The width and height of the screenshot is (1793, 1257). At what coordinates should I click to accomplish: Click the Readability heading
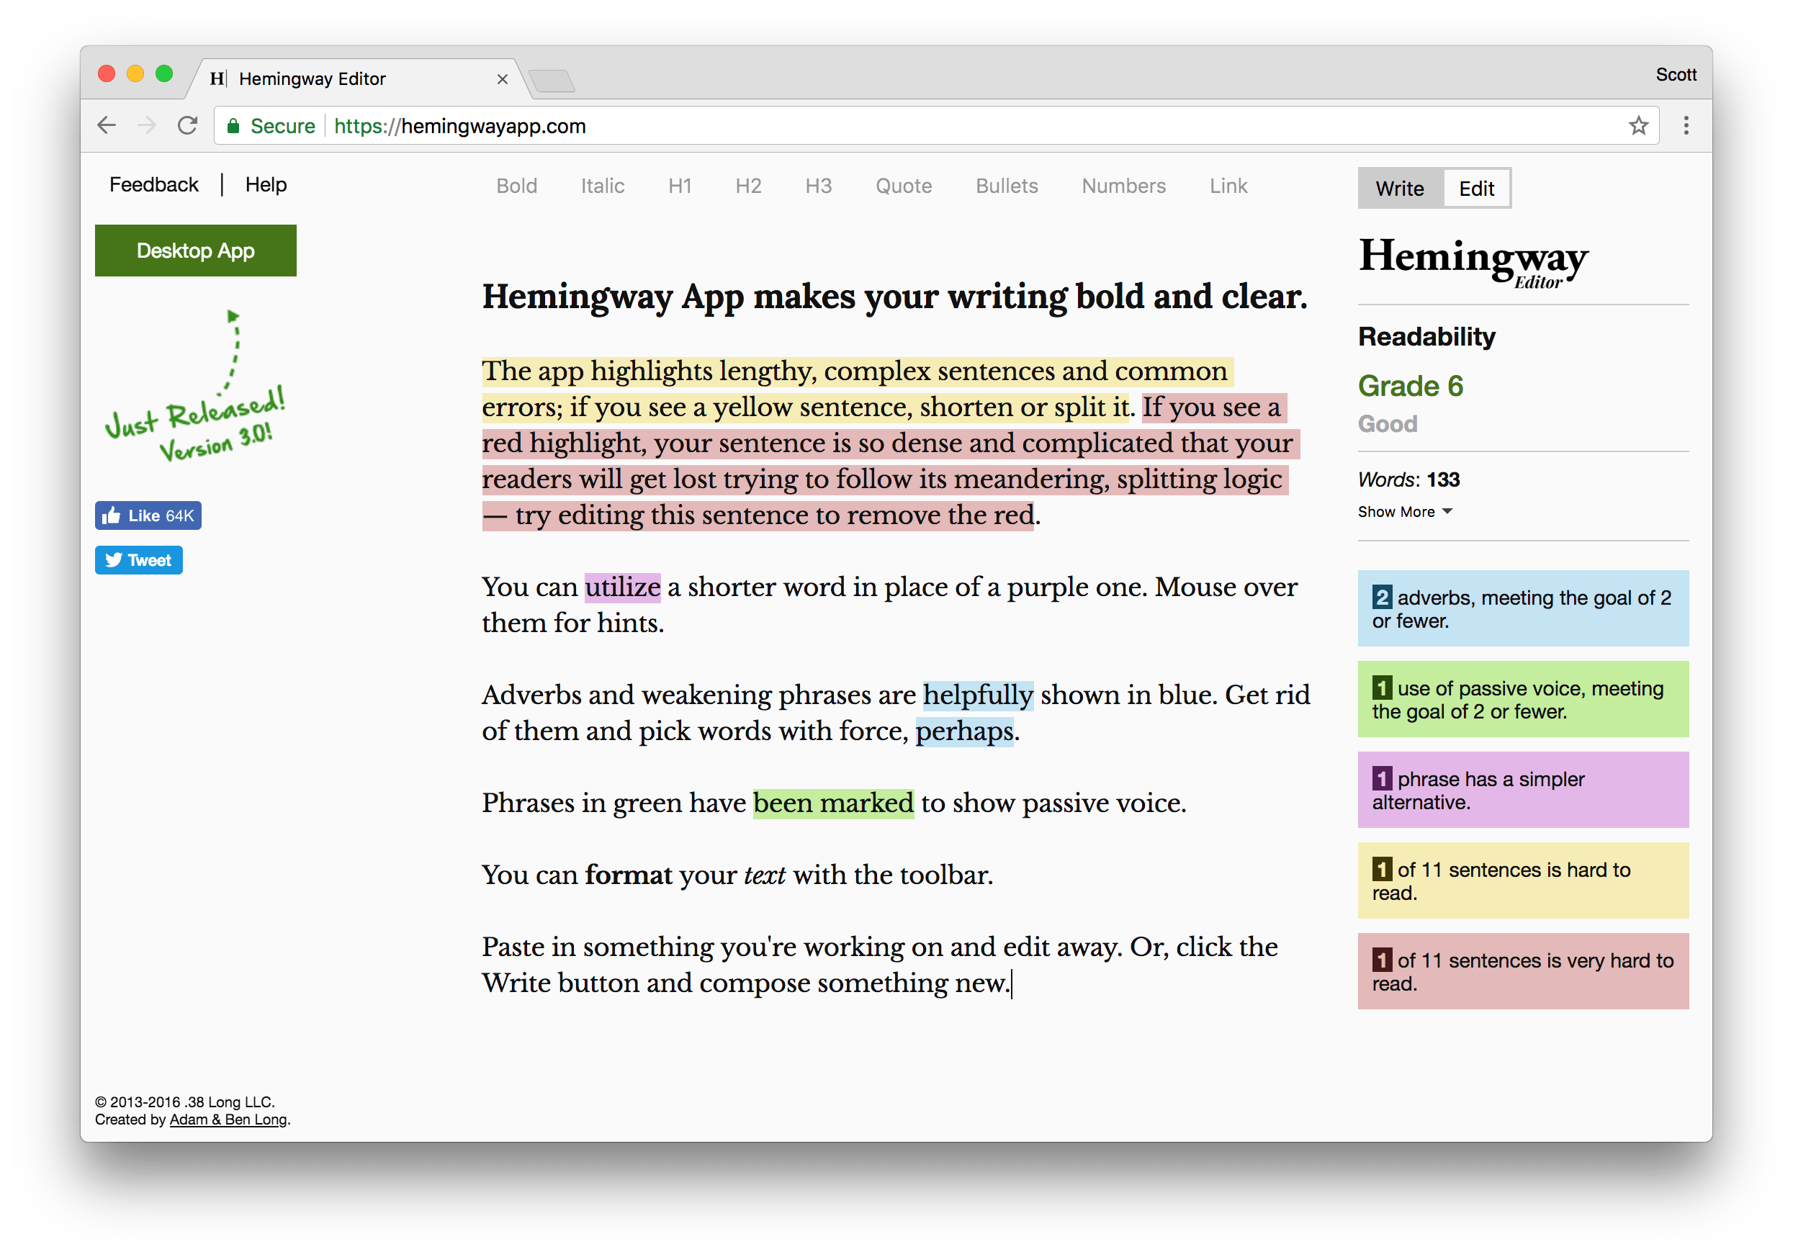[1426, 336]
